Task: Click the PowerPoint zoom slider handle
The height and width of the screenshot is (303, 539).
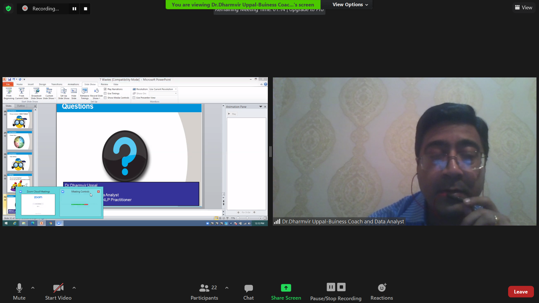Action: pyautogui.click(x=247, y=218)
